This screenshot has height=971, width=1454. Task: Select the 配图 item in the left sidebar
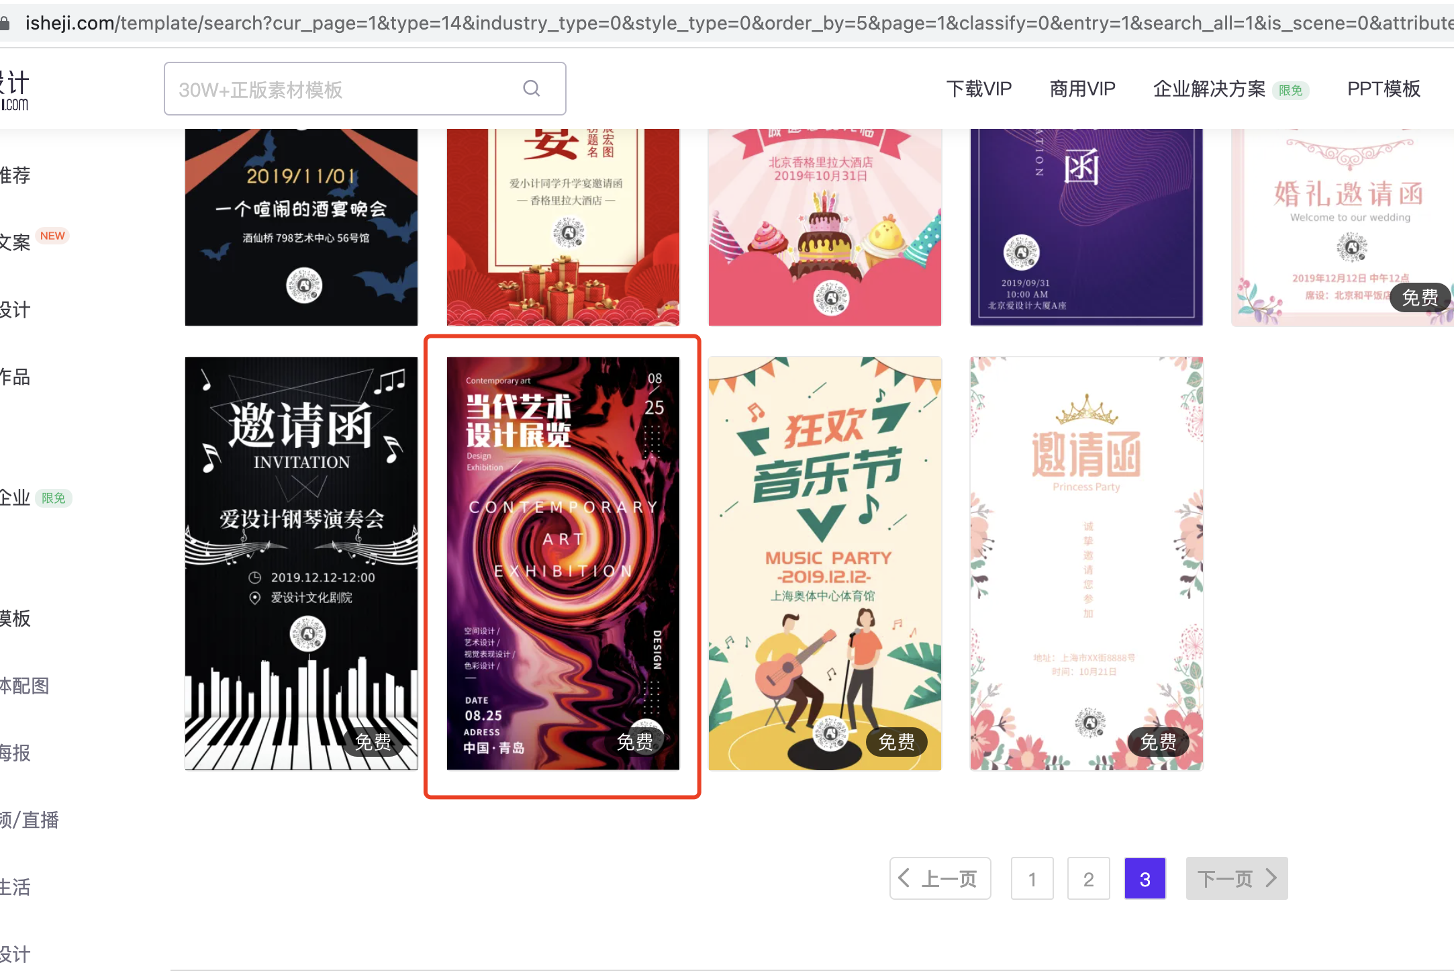[25, 686]
